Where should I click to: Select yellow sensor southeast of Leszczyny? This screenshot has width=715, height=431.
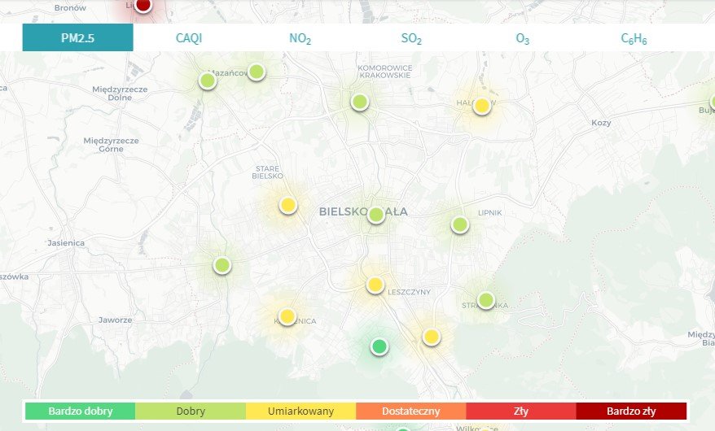432,337
